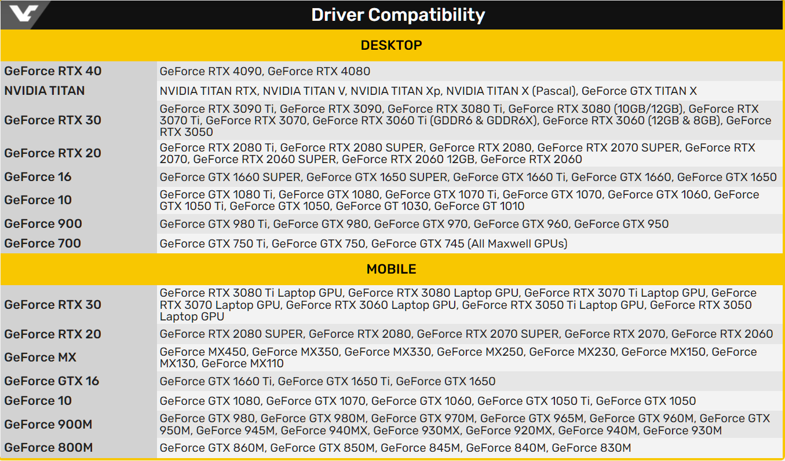The height and width of the screenshot is (461, 785).
Task: Click "GeForce RTX 30" label in DESKTOP section
Action: (x=53, y=120)
